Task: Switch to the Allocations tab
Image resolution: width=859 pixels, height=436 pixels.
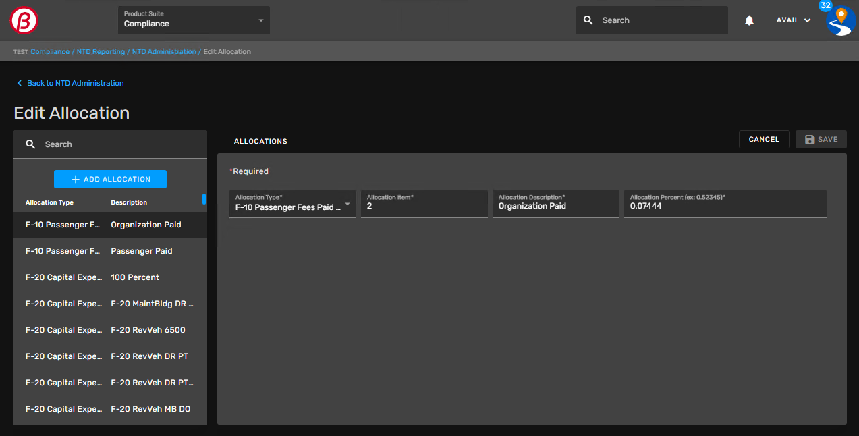Action: pyautogui.click(x=260, y=141)
